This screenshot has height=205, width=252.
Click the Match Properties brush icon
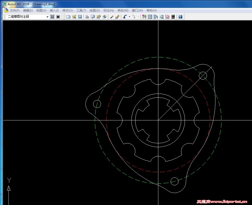[112, 17]
